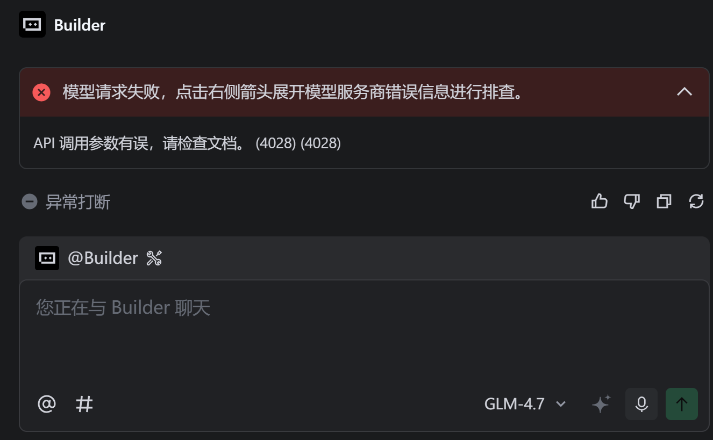The width and height of the screenshot is (713, 440).
Task: Copy the response with the copy icon
Action: 664,201
